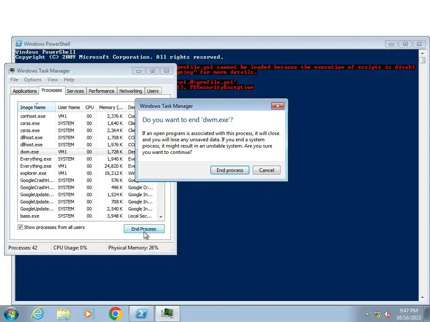430x322 pixels.
Task: Select GoogleUpdate... row using 708 K
Action: point(88,202)
